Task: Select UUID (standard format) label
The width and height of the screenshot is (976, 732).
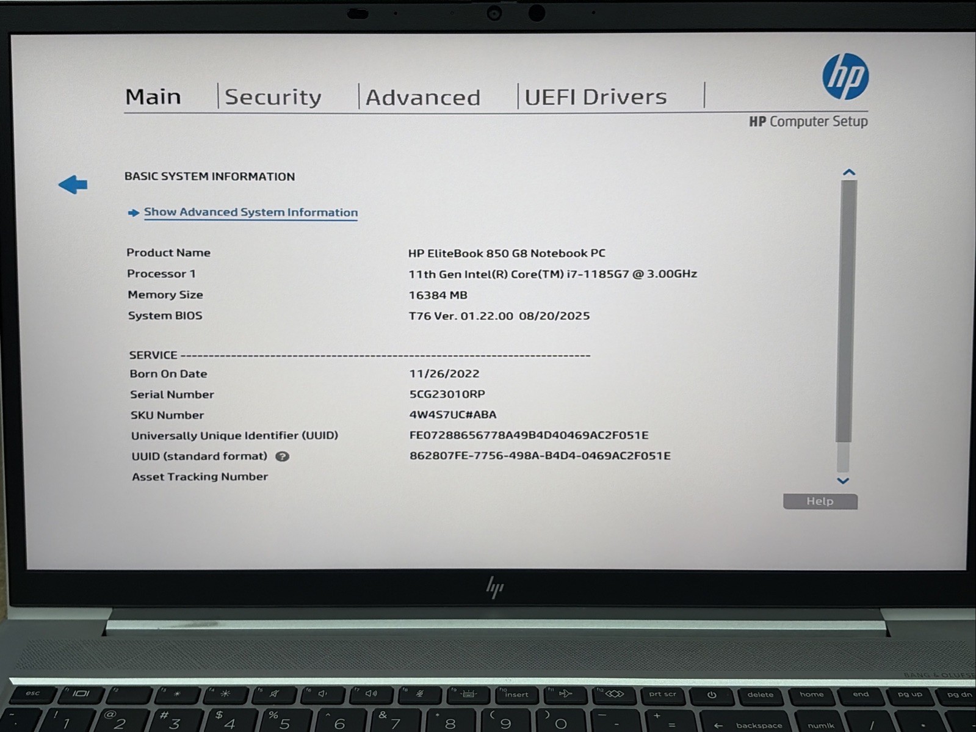Action: (200, 456)
